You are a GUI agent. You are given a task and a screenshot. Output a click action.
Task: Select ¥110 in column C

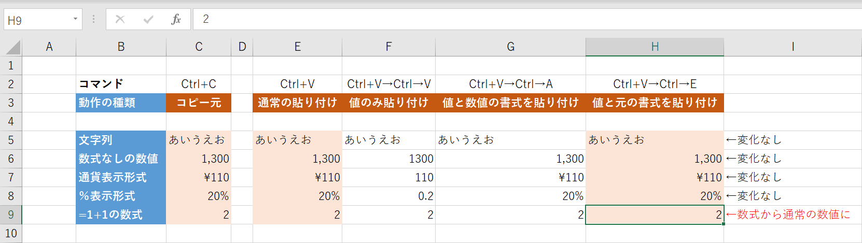point(199,177)
